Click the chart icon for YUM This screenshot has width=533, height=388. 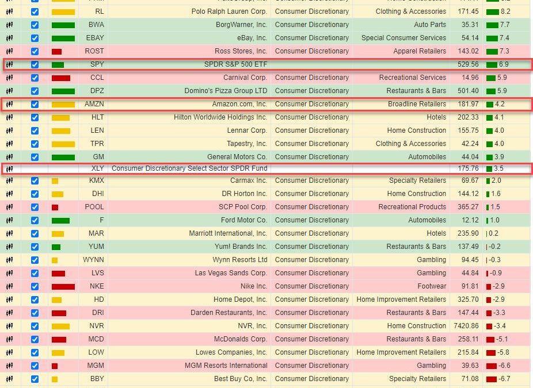click(x=10, y=247)
